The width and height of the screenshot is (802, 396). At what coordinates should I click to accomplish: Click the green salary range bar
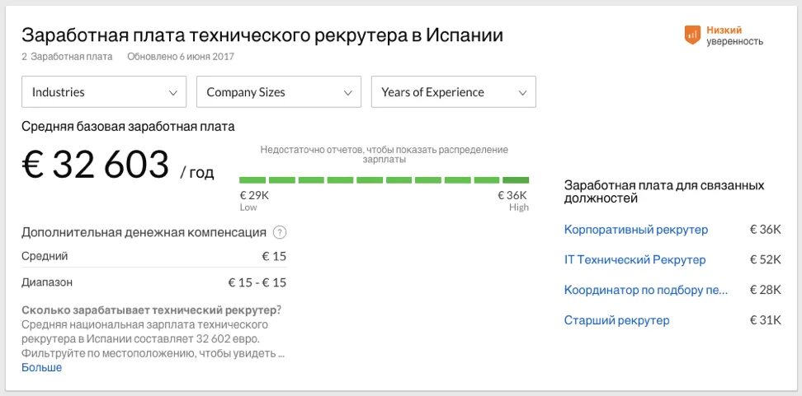click(384, 179)
